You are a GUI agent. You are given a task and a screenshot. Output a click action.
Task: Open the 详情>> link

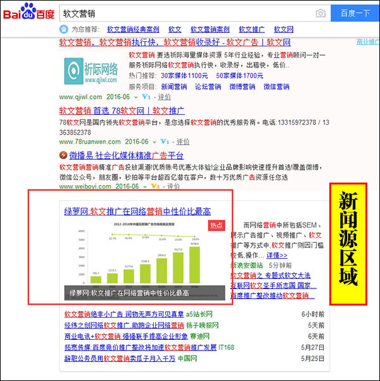click(x=277, y=255)
